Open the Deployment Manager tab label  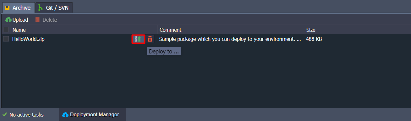[x=94, y=115]
